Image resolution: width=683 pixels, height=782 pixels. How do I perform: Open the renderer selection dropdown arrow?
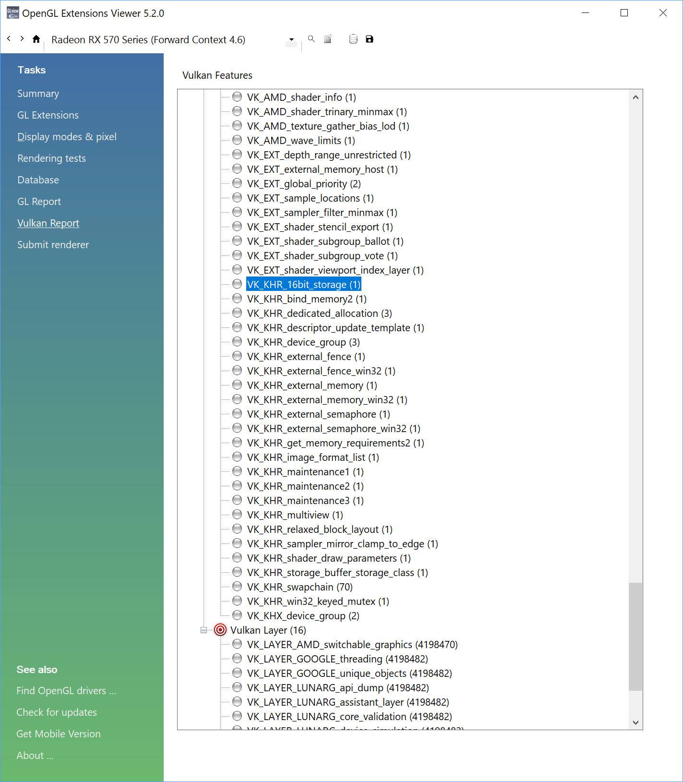[291, 39]
